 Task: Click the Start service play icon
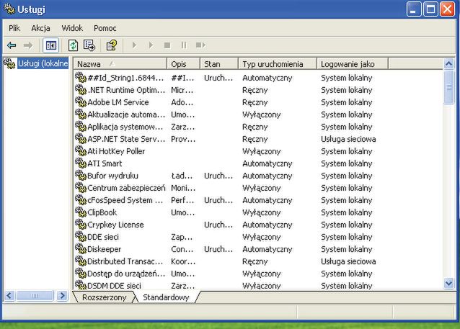[133, 45]
